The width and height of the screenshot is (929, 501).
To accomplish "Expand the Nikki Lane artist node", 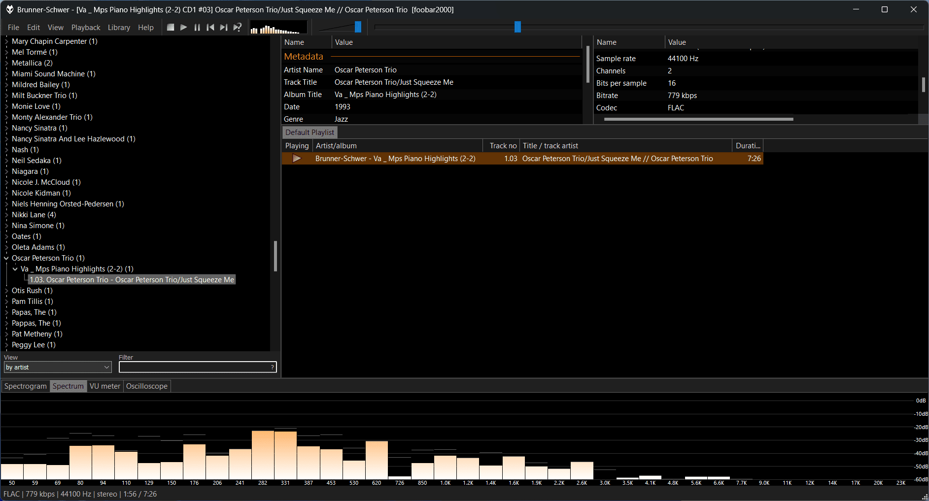I will tap(6, 215).
